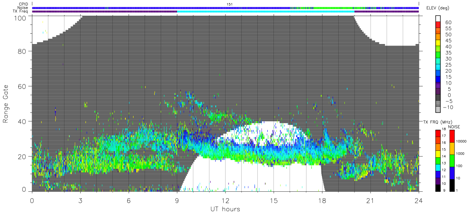Pick the green swatch in TX FRQ bar
The width and height of the screenshot is (471, 217).
(438, 160)
